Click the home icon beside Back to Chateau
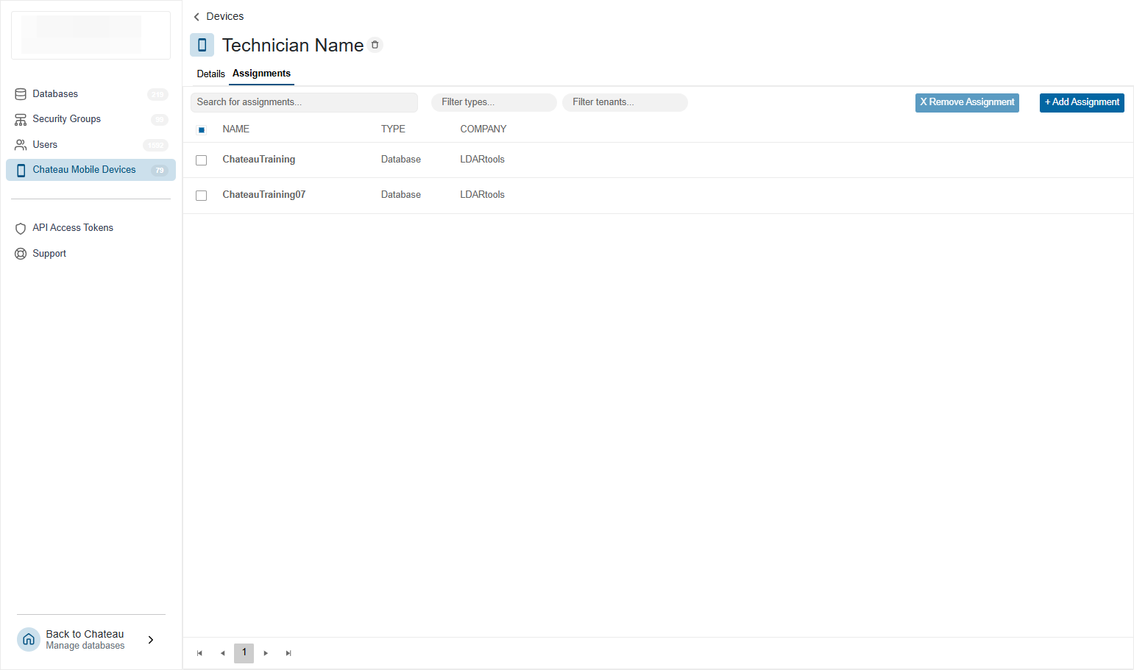The width and height of the screenshot is (1134, 670). 29,639
